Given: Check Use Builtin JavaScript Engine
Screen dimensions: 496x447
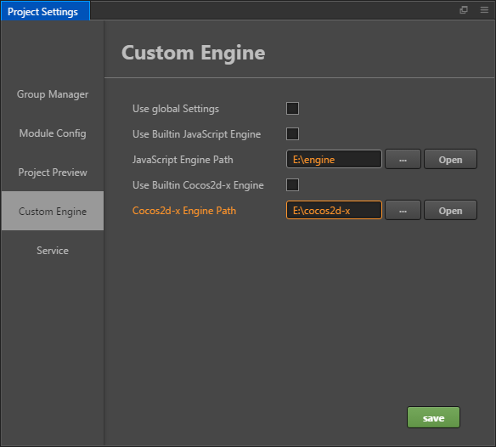Looking at the screenshot, I should coord(292,133).
